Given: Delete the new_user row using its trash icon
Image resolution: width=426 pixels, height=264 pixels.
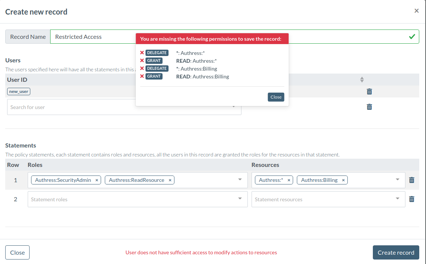Looking at the screenshot, I should click(369, 91).
